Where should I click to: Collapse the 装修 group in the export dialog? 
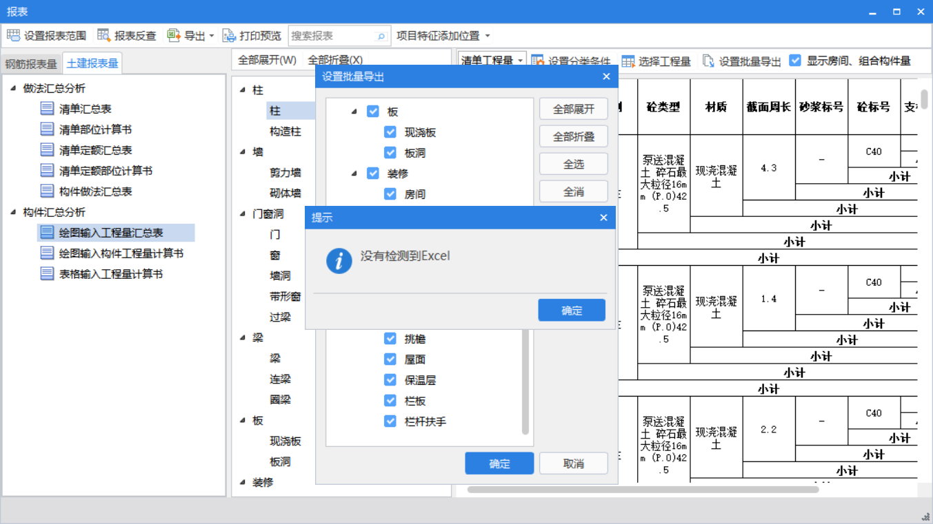coord(354,174)
